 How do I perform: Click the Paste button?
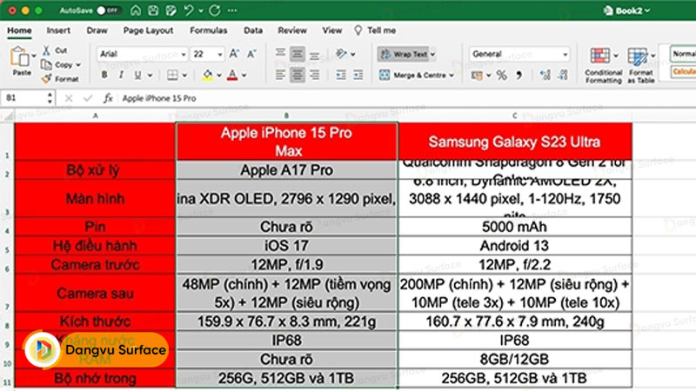21,62
